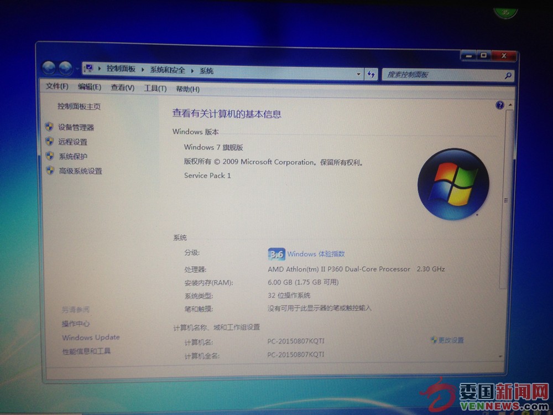The width and height of the screenshot is (553, 415).
Task: Click the vertical scrollbar thumb
Action: pos(505,199)
